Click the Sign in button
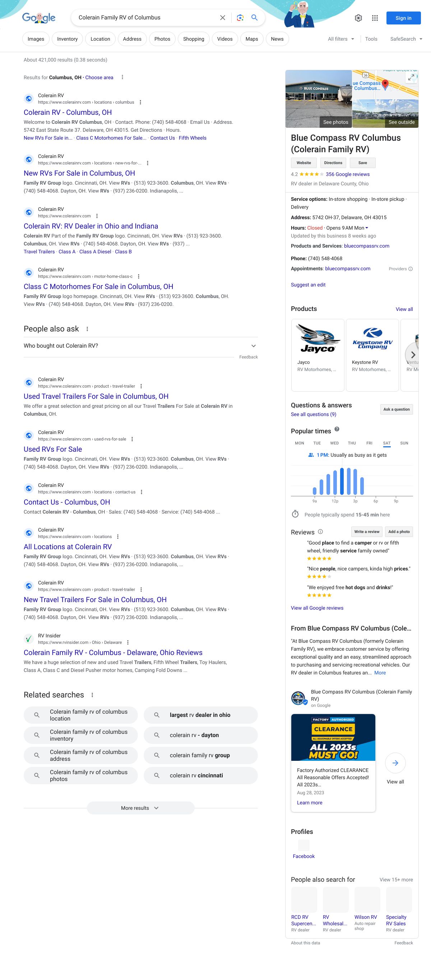The width and height of the screenshot is (431, 962). (x=403, y=18)
